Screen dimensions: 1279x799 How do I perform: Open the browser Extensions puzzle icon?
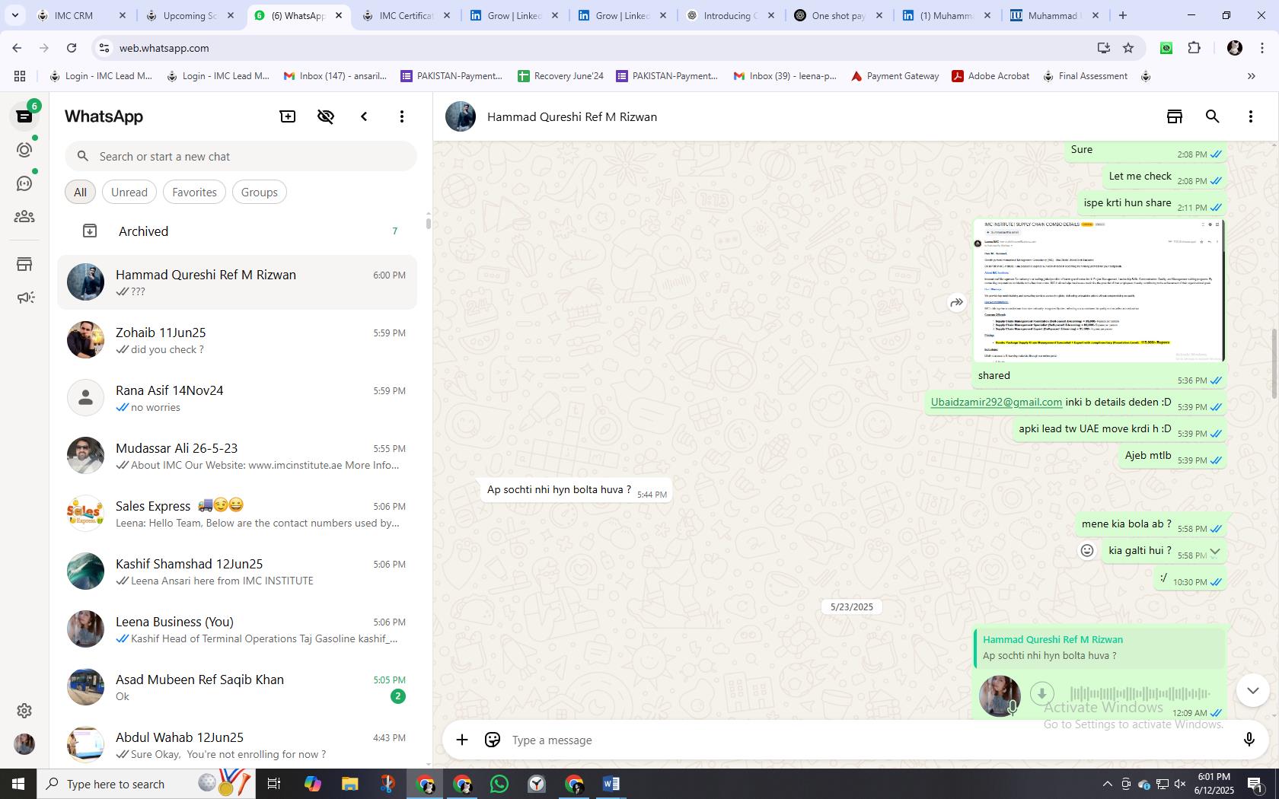click(x=1194, y=48)
